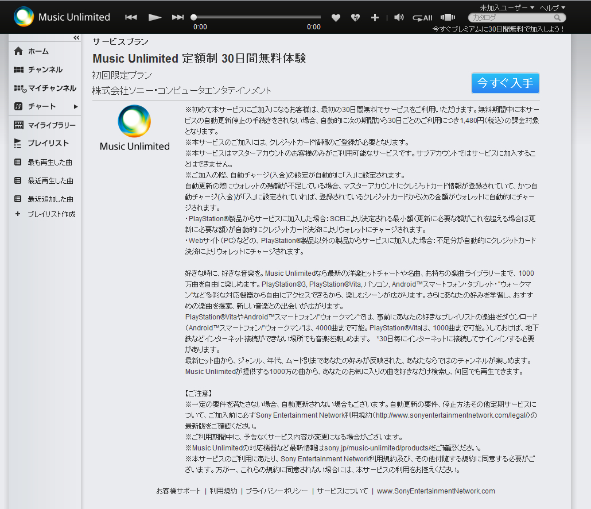Click the プレイリスト list icon
The height and width of the screenshot is (509, 591).
pyautogui.click(x=18, y=144)
